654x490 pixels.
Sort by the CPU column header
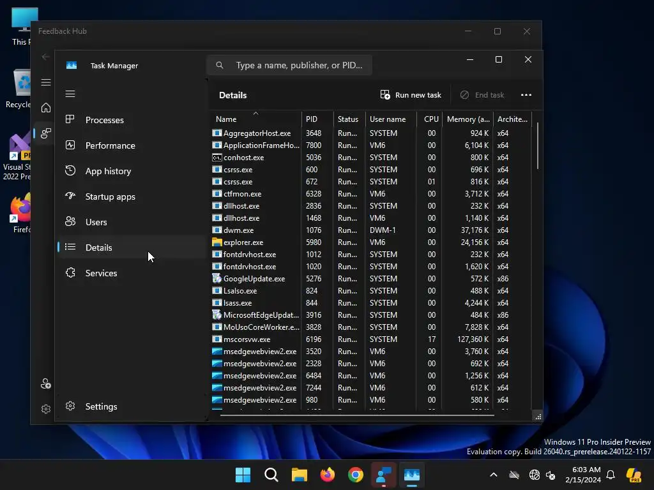[x=430, y=119]
